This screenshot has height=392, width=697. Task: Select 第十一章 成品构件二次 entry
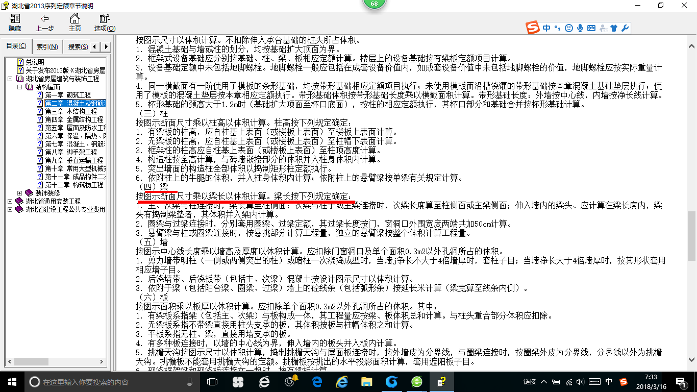pos(75,177)
